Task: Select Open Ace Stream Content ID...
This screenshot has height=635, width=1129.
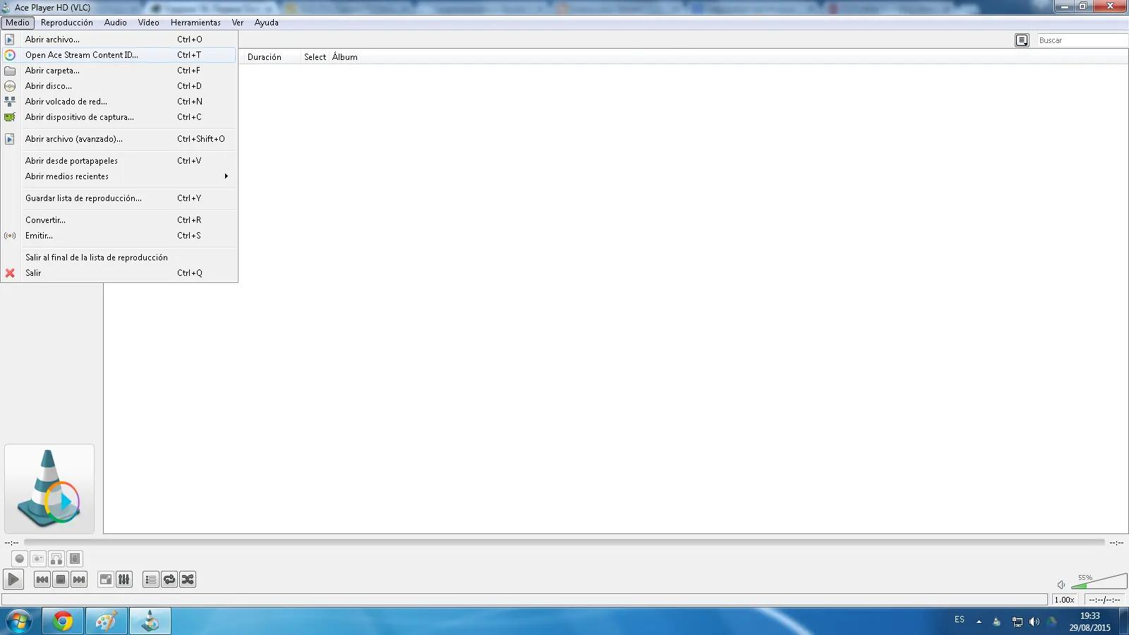Action: click(x=119, y=55)
